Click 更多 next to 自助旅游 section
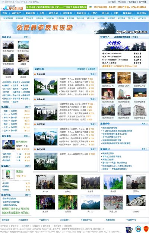Screen dimensions: 149x233 click(93, 99)
